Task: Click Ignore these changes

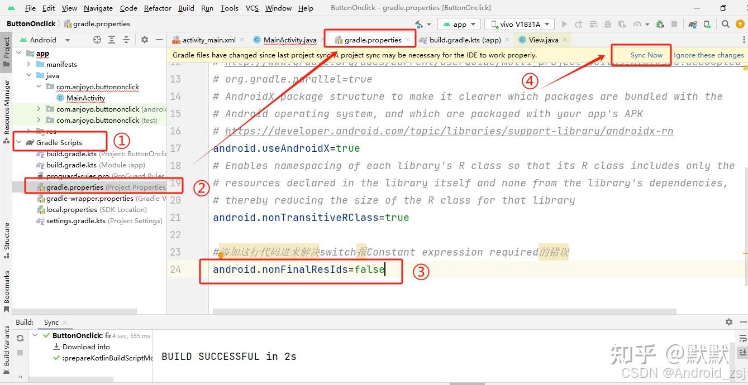Action: [x=708, y=55]
